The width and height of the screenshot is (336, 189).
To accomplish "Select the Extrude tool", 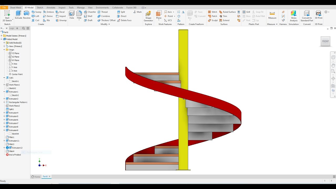I will (x=18, y=15).
